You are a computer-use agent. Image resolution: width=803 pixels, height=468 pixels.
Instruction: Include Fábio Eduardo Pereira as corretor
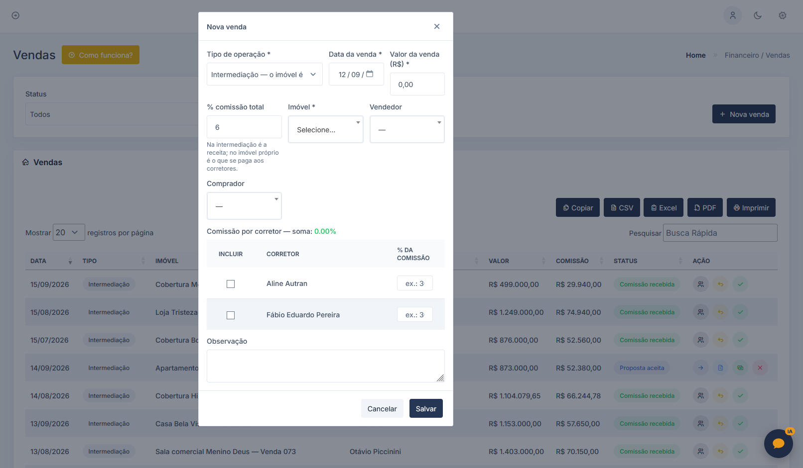tap(231, 315)
